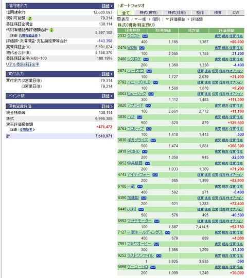This screenshot has height=278, width=247.
Task: Toggle the 一括 display mode
Action: tap(140, 19)
